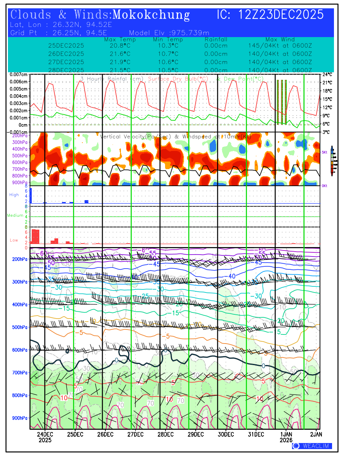Click the High cloud panel label
The image size is (340, 454).
(x=14, y=195)
